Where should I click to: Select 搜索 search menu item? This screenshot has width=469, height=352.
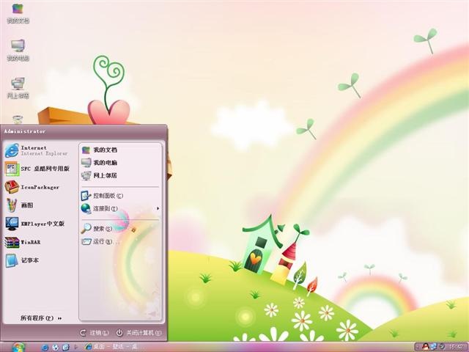96,228
